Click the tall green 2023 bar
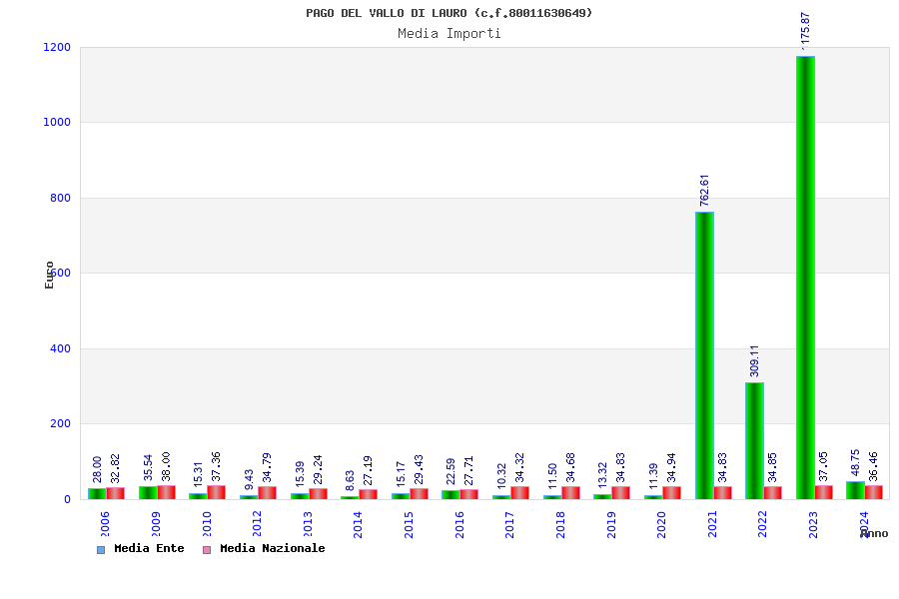899x599 pixels. pos(805,278)
